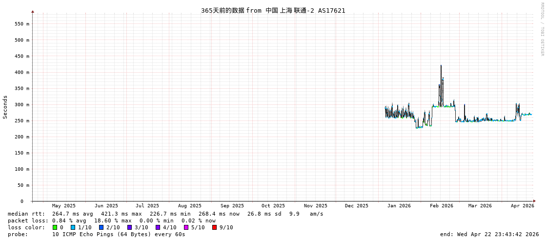Click the red 9/10 loss swatch
547x241 pixels.
coord(214,227)
